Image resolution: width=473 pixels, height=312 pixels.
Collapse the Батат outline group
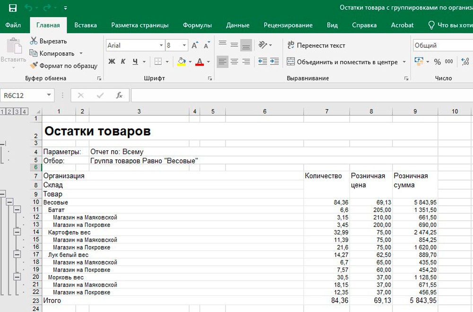tap(18, 209)
